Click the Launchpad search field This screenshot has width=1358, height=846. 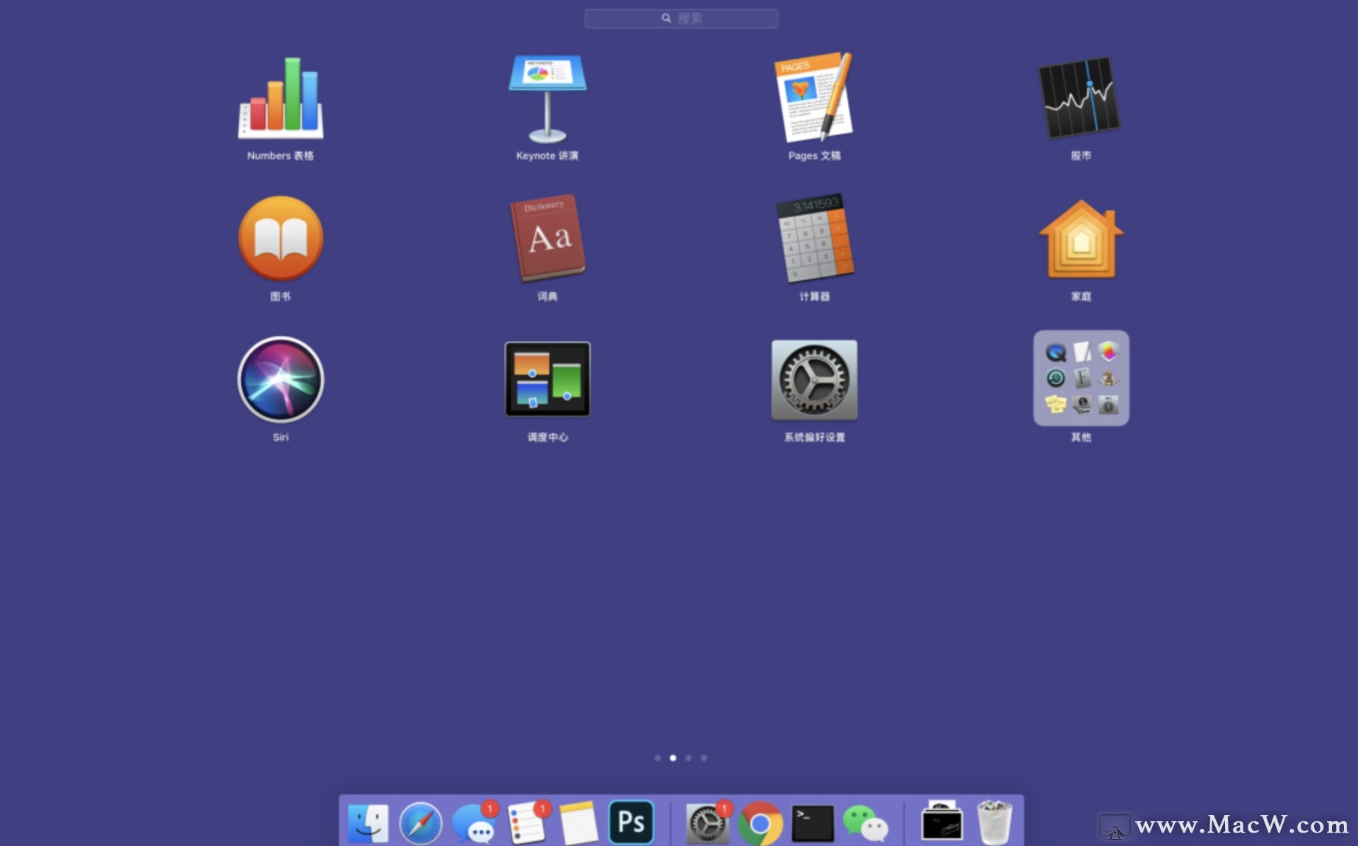(x=681, y=18)
